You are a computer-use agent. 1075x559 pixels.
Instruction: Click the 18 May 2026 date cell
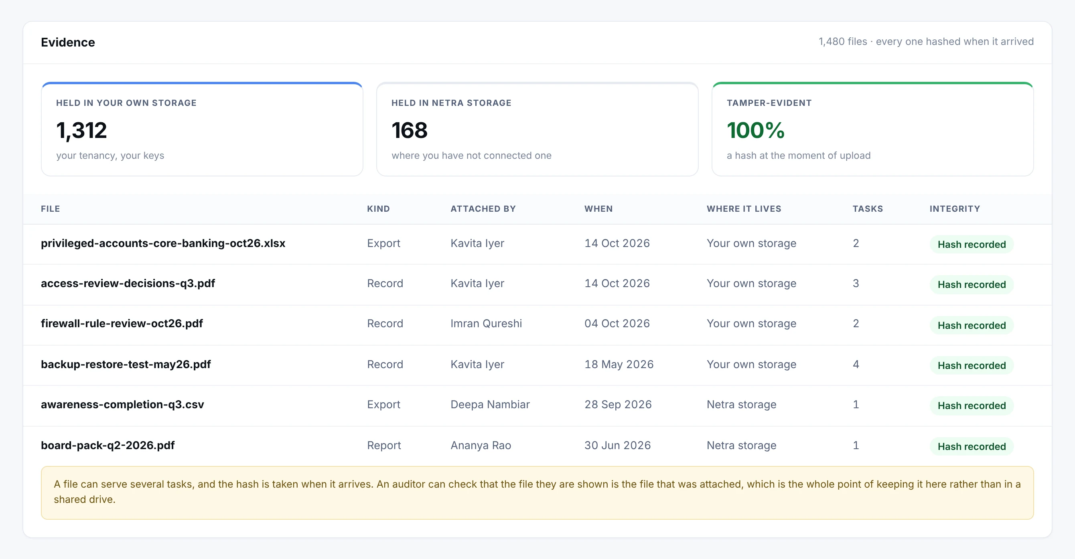[619, 364]
